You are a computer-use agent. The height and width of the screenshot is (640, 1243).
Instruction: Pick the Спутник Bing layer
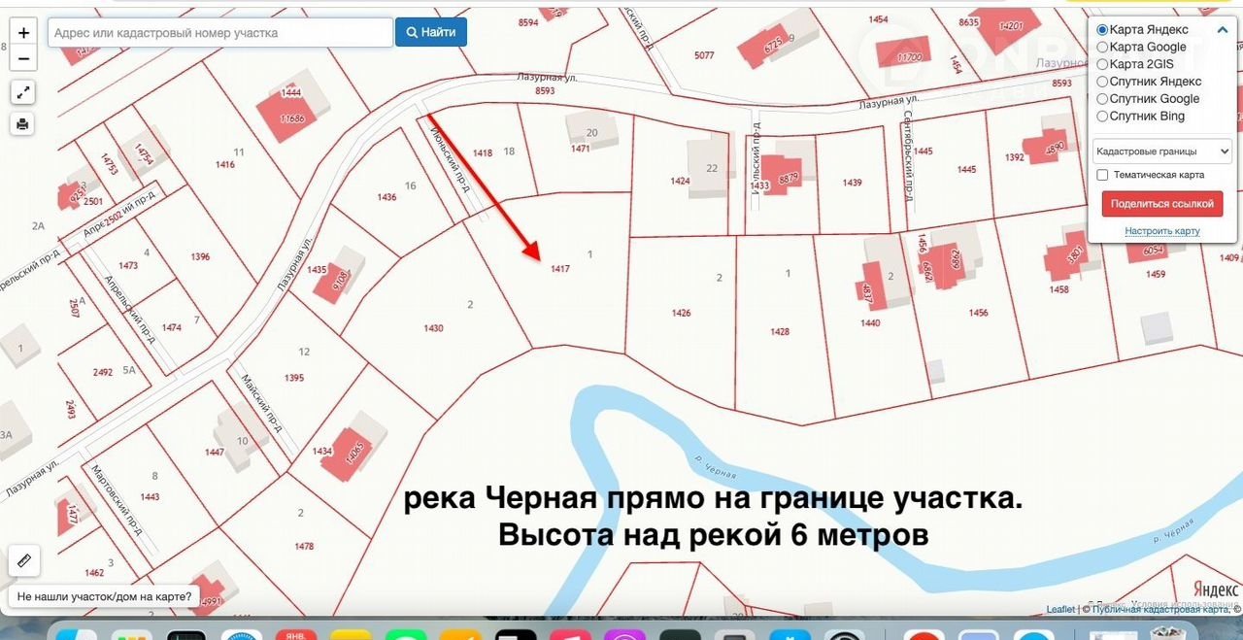(x=1102, y=117)
